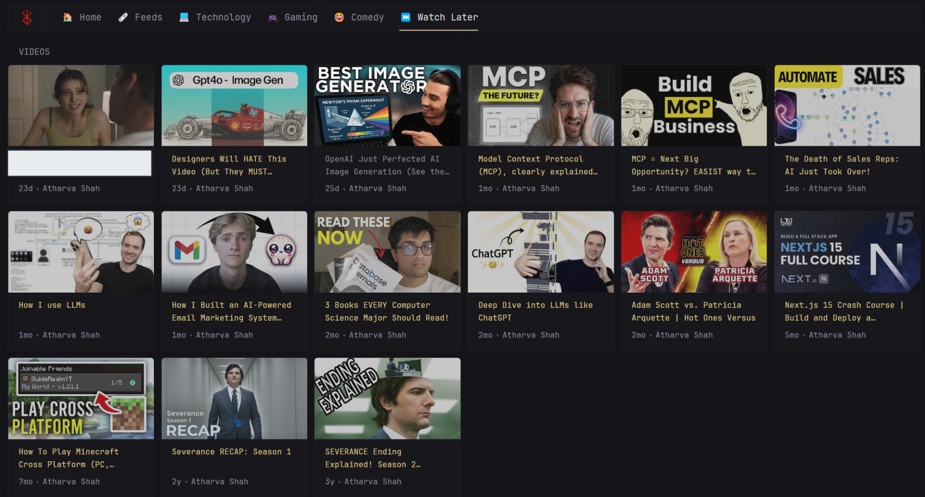Screen dimensions: 925x497
Task: Open the Play Cross Platform Minecraft thumbnail
Action: pyautogui.click(x=81, y=399)
